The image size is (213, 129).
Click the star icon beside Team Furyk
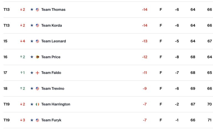pos(32,120)
